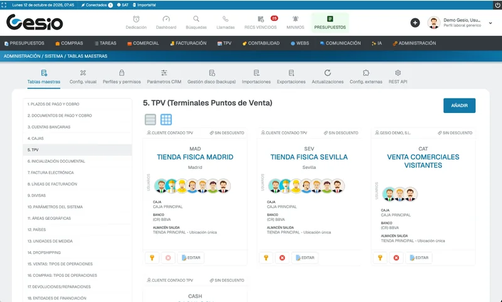
Task: Open TAREAS main menu
Action: (105, 43)
